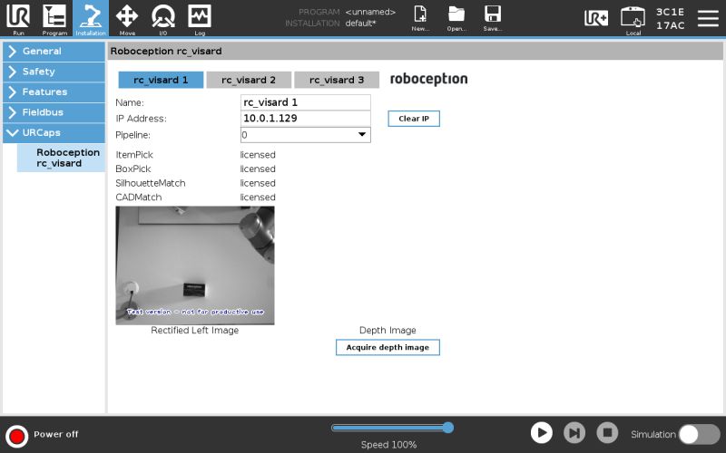726x453 pixels.
Task: Expand the General section
Action: pyautogui.click(x=54, y=52)
